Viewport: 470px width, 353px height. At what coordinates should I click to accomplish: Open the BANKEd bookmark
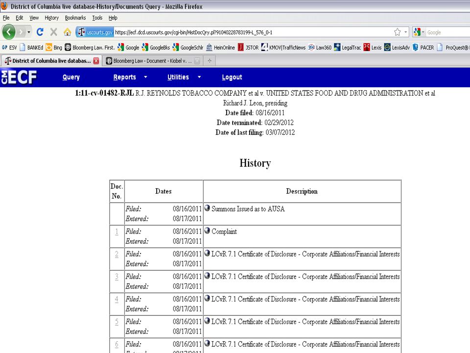(31, 48)
